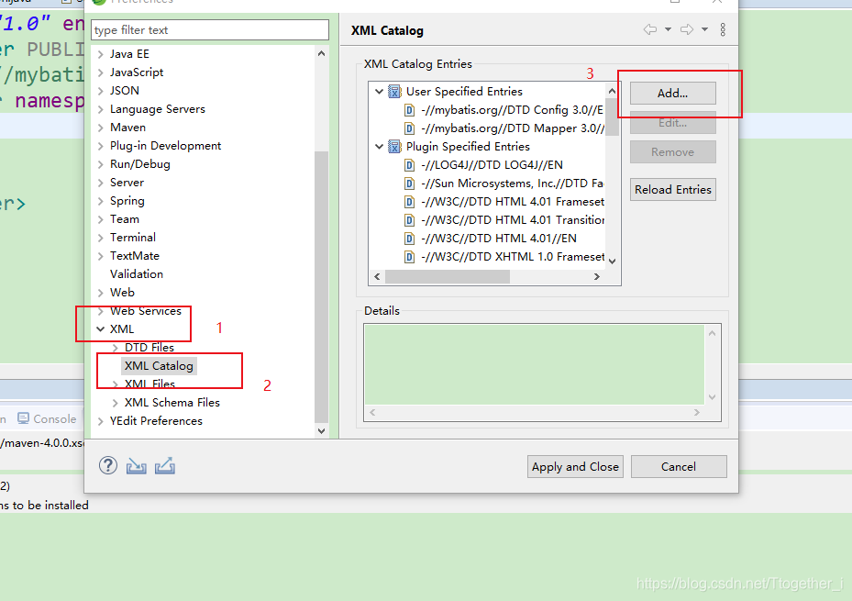The width and height of the screenshot is (852, 601).
Task: Click the Console view icon in Eclipse
Action: (x=23, y=418)
